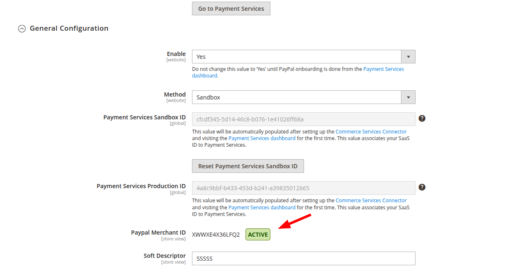Open Payment Services dashboard link under Enable
Screen dimensions: 530x269
(383, 69)
